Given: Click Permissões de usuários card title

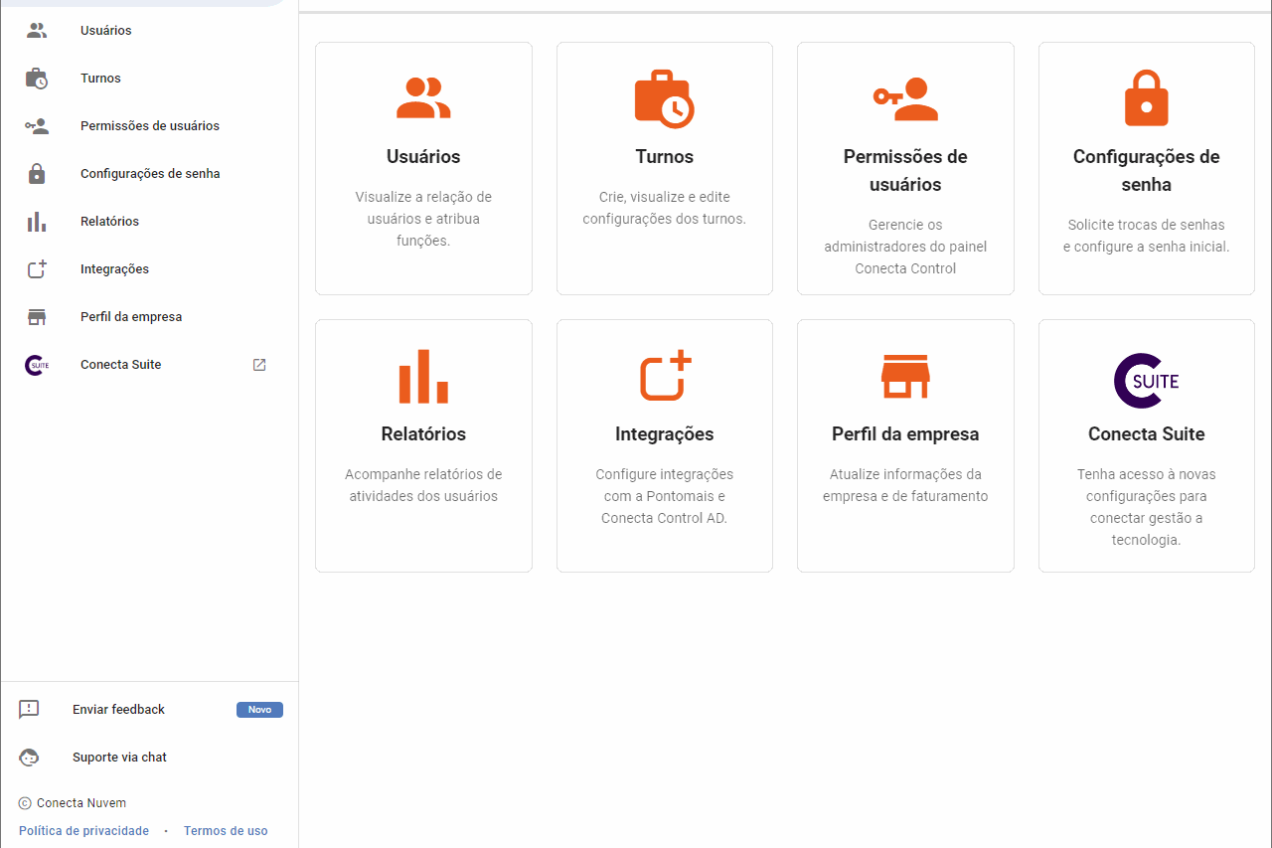Looking at the screenshot, I should (905, 171).
